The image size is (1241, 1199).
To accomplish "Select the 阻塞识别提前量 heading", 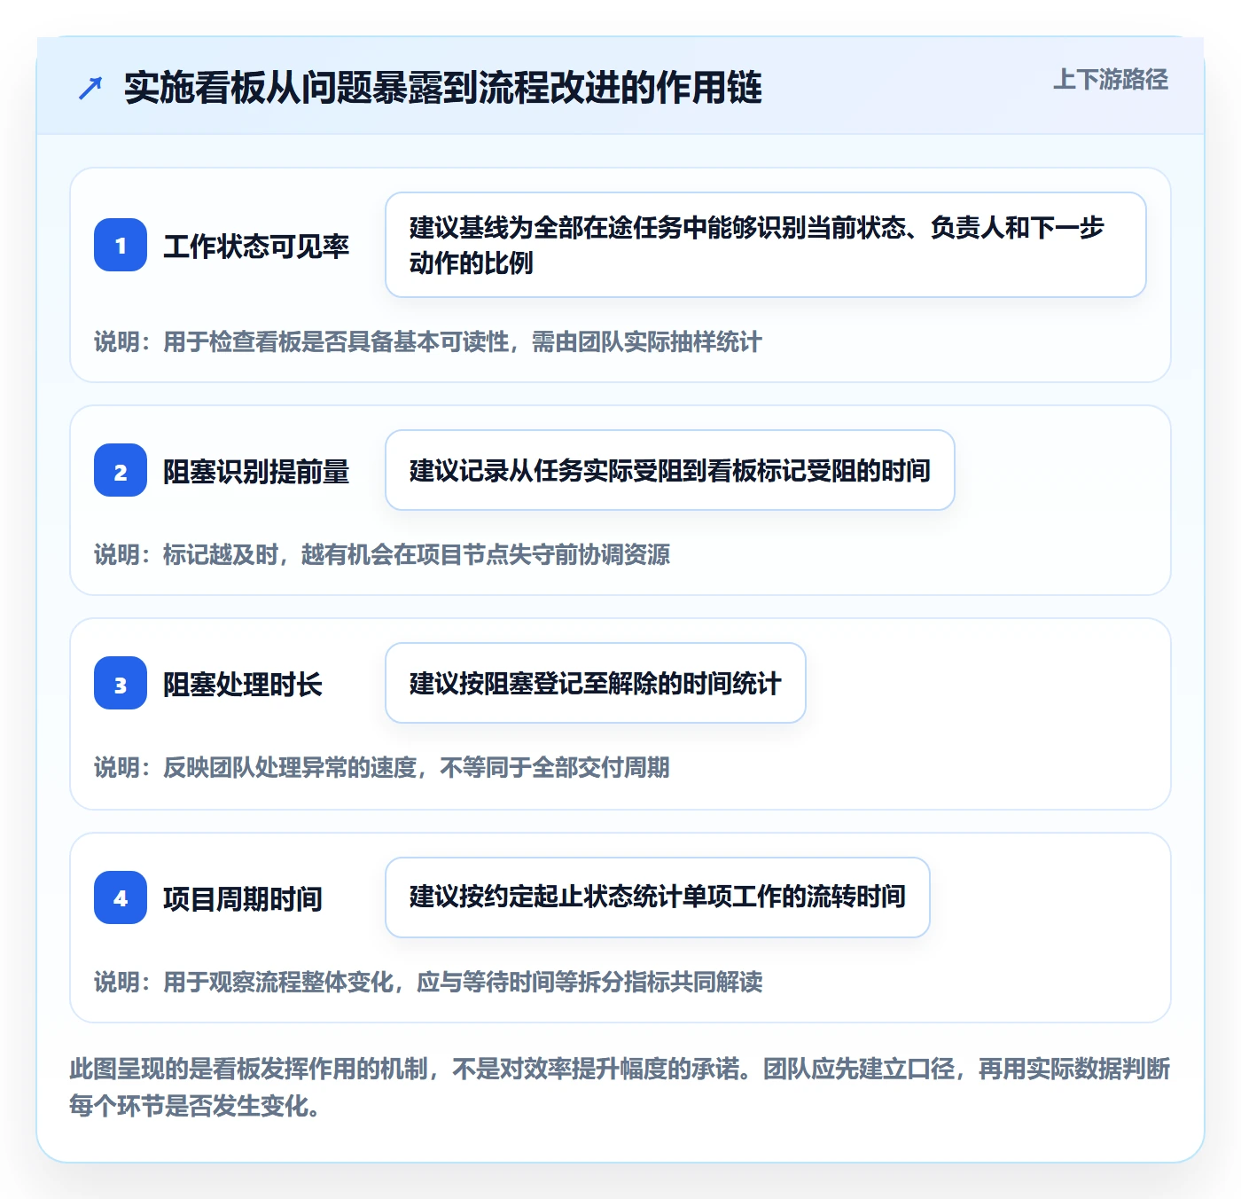I will pyautogui.click(x=256, y=471).
